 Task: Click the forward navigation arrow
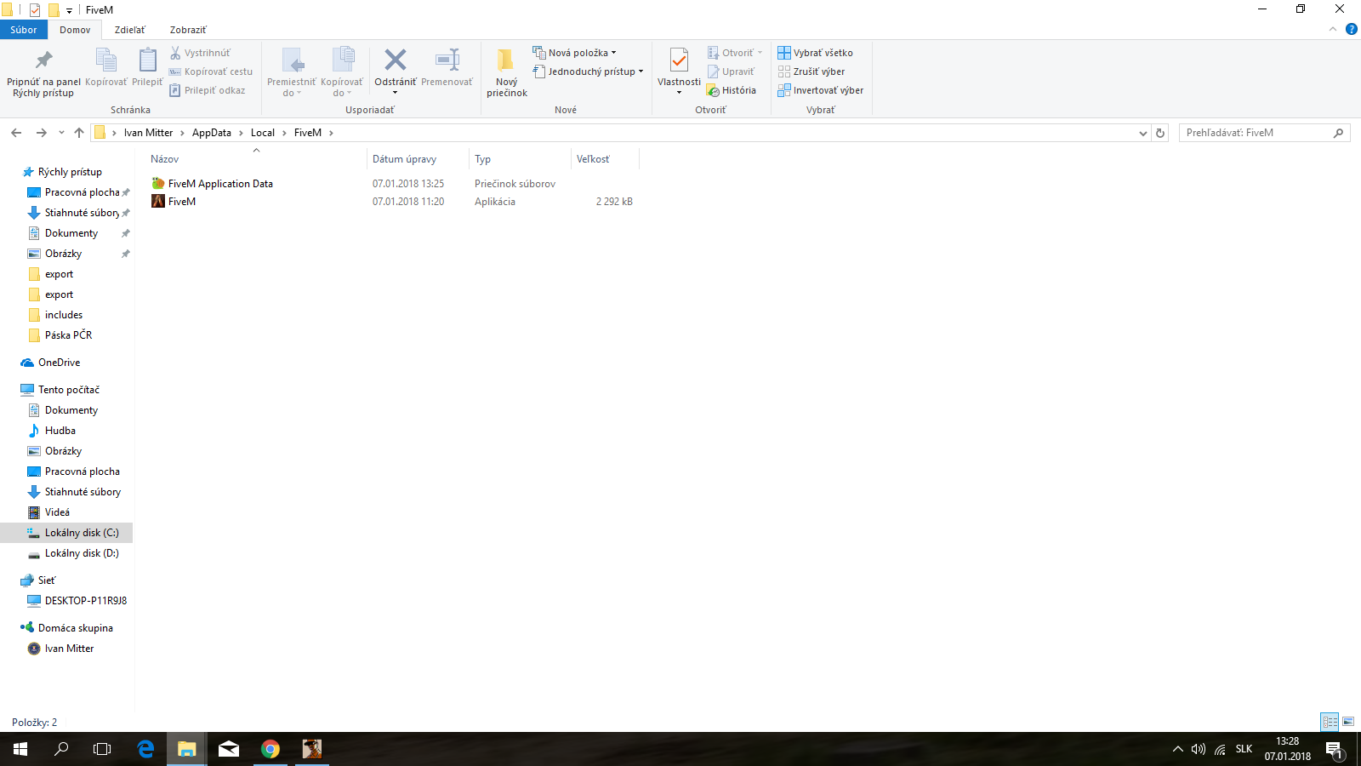coord(41,133)
